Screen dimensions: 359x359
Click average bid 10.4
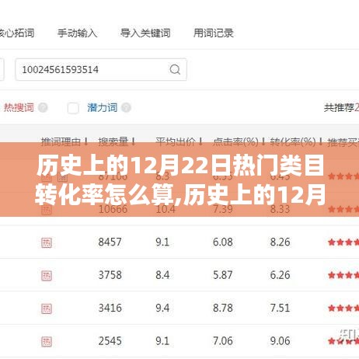click(166, 209)
